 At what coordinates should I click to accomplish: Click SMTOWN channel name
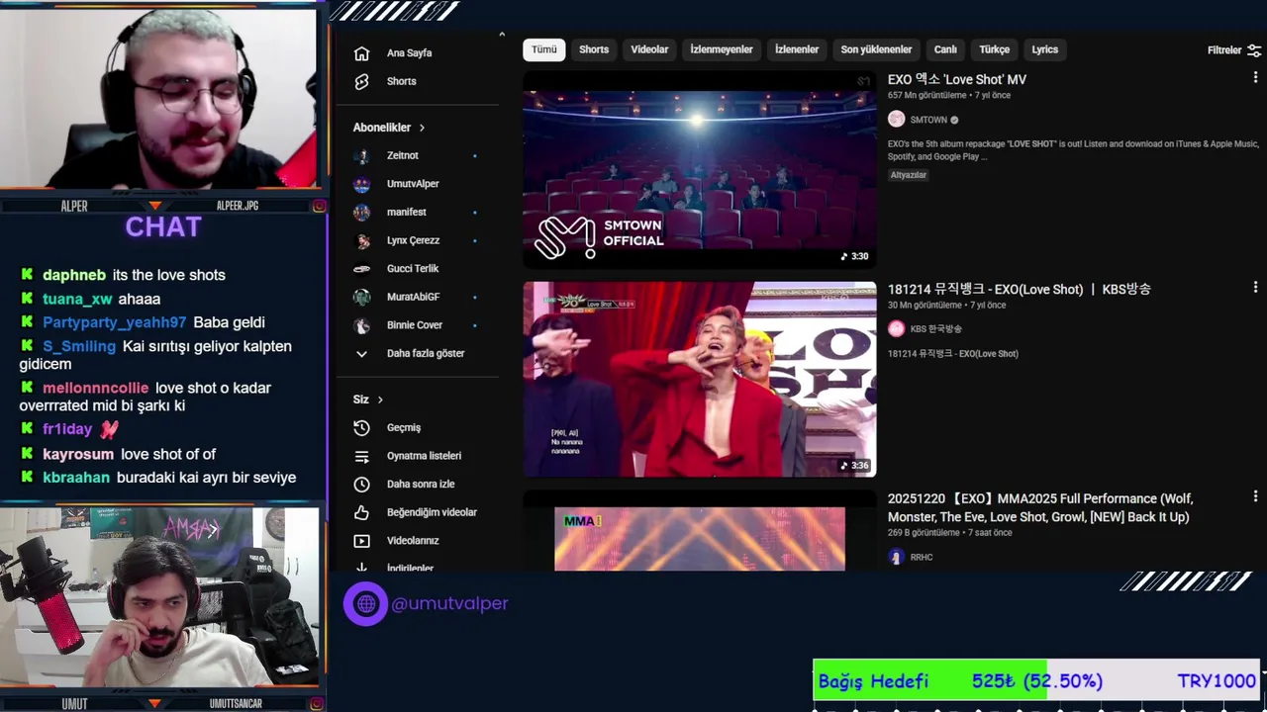click(928, 120)
